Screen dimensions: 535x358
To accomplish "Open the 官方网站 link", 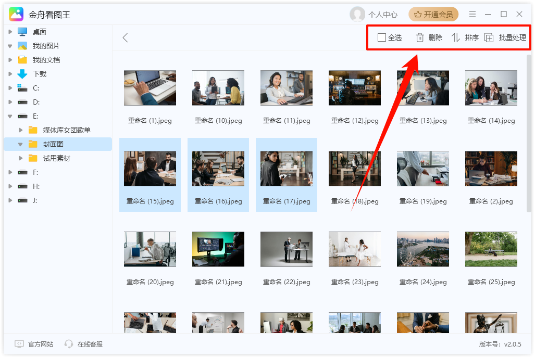I will click(x=41, y=344).
